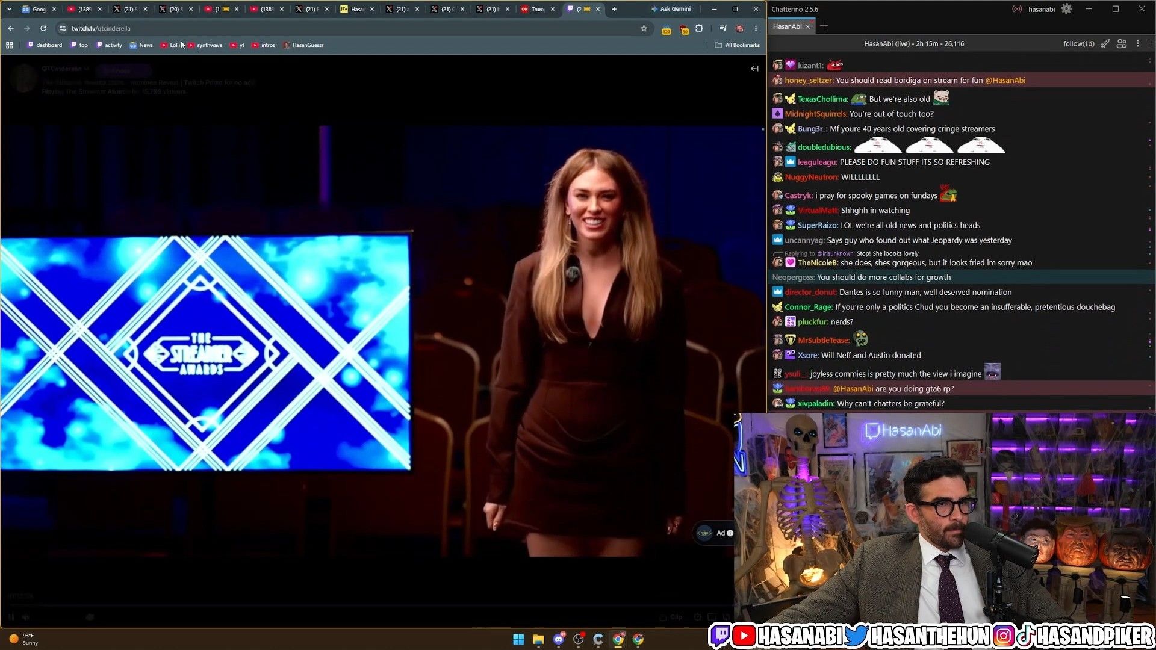The height and width of the screenshot is (650, 1156).
Task: Click the Ask Gemini button
Action: [x=671, y=9]
